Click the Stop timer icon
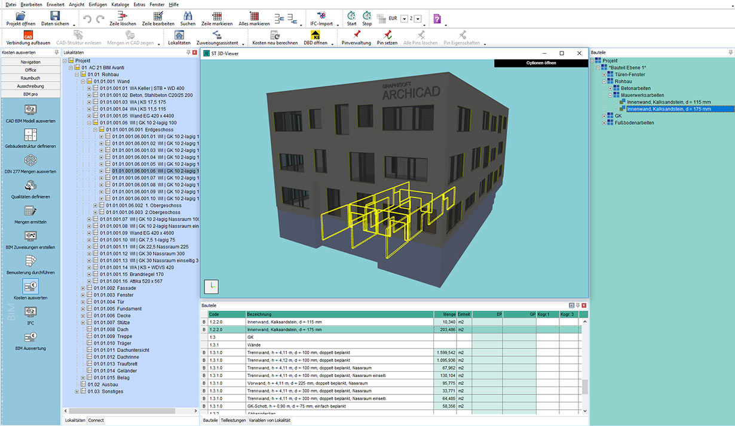 click(367, 16)
